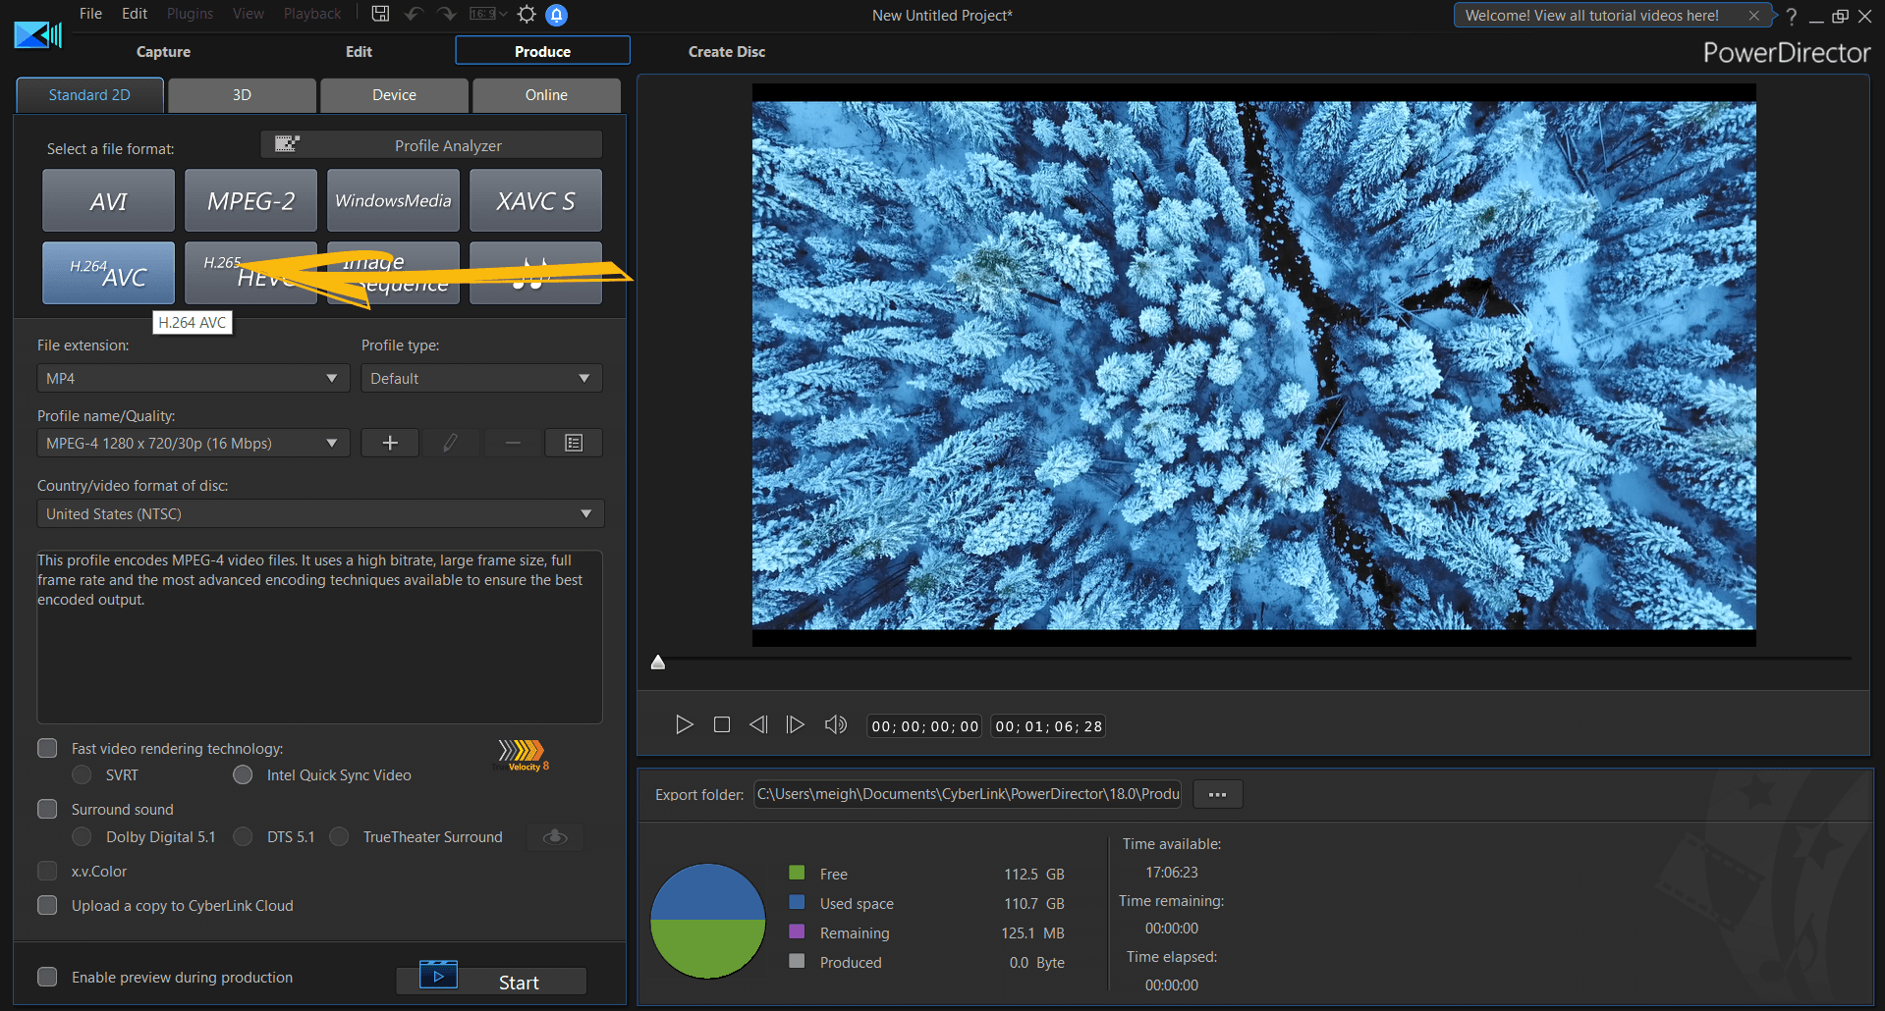Expand the File extension MP4 dropdown
This screenshot has height=1011, width=1885.
[193, 378]
